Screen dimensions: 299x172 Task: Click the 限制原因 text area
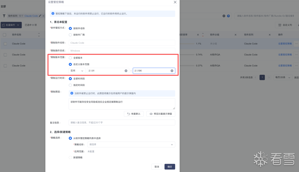click(122, 104)
